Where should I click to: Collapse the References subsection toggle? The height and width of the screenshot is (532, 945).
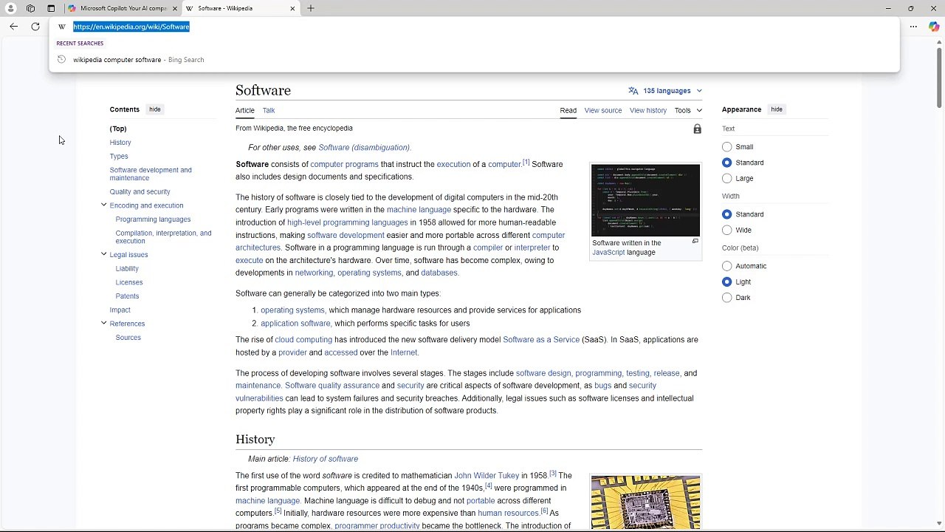(x=103, y=323)
